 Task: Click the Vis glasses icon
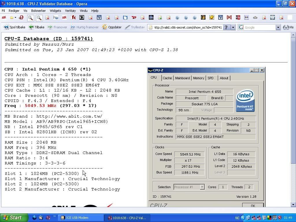click(x=288, y=27)
